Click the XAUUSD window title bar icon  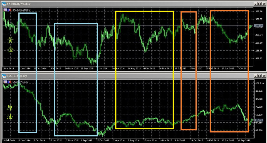(x=4, y=4)
